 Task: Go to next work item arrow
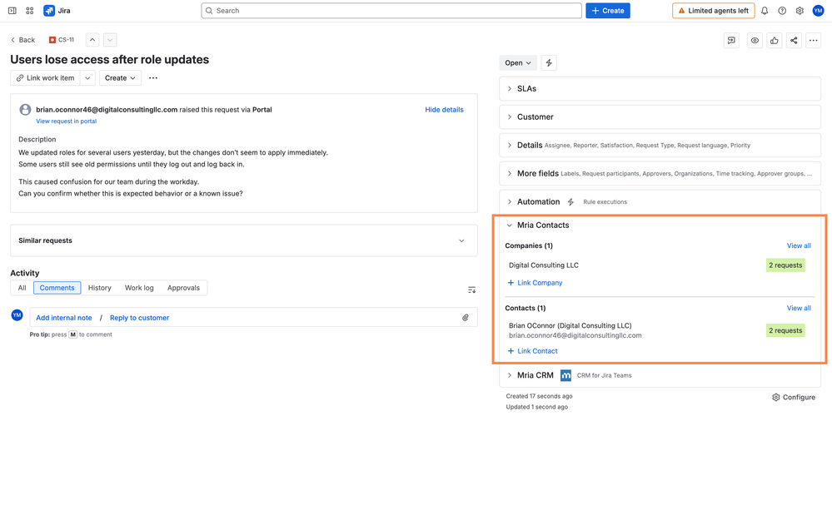(x=110, y=40)
